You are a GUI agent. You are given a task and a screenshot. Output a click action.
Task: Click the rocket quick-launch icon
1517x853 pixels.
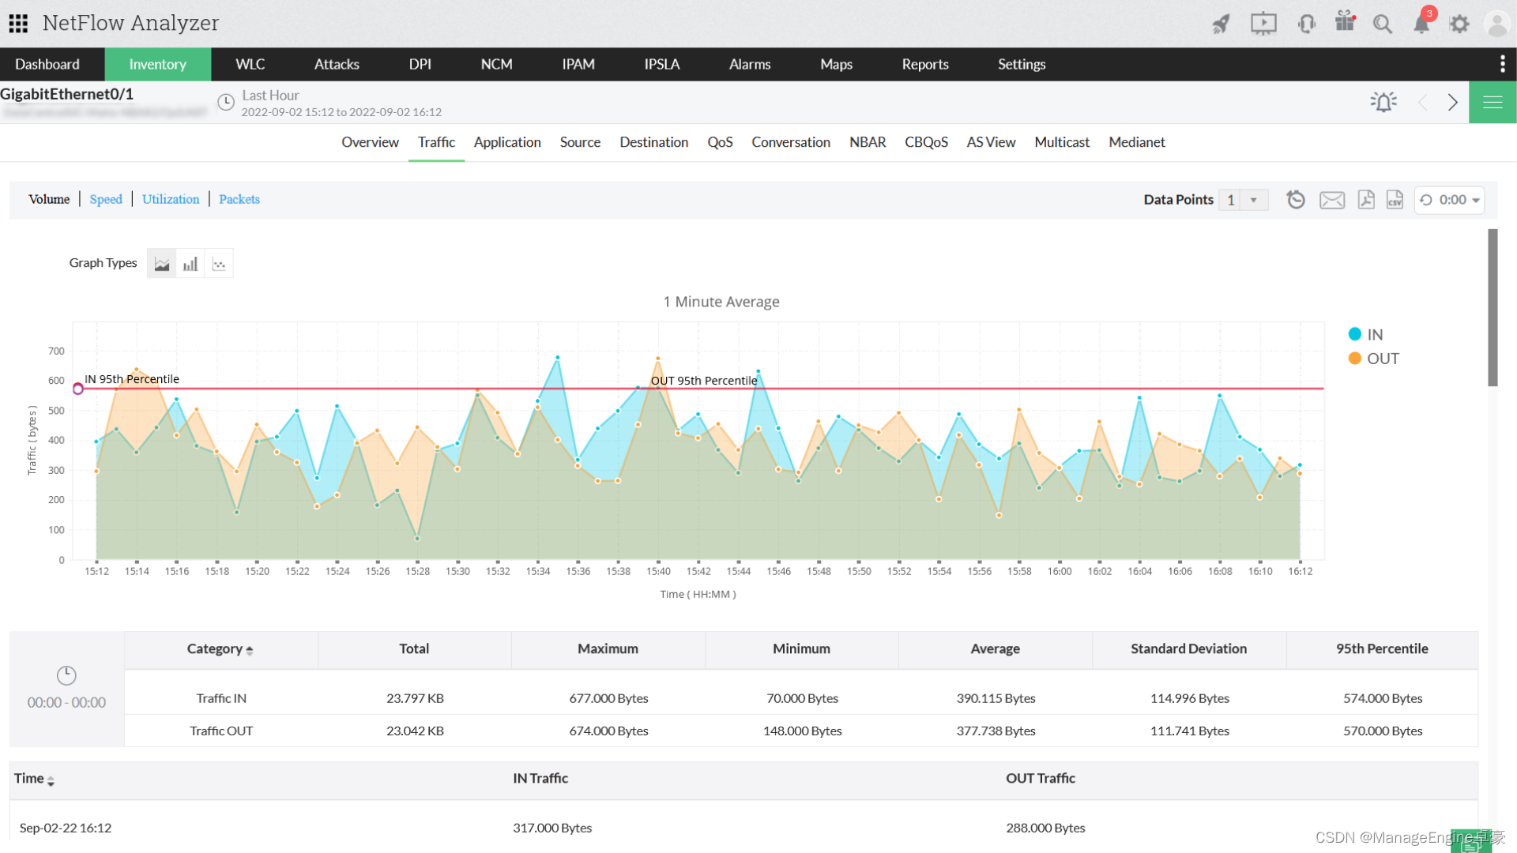1221,24
